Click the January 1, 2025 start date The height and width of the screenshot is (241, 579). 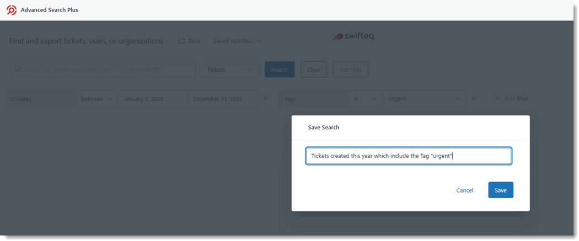[x=153, y=98]
